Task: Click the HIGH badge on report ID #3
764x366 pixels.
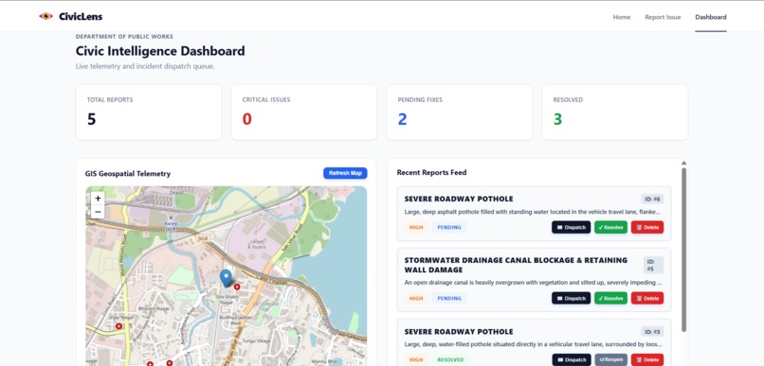Action: 416,359
